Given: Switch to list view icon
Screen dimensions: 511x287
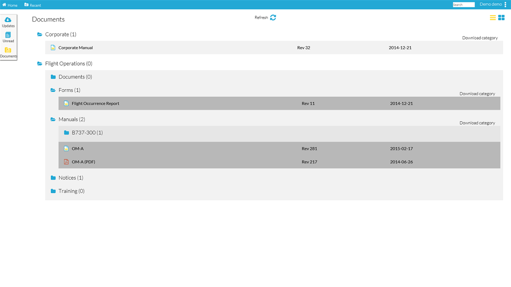Looking at the screenshot, I should [493, 18].
